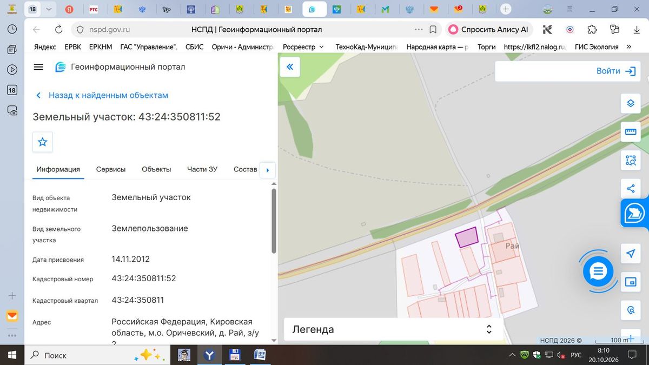The image size is (649, 365).
Task: Switch to the Сервисы tab
Action: (x=111, y=169)
